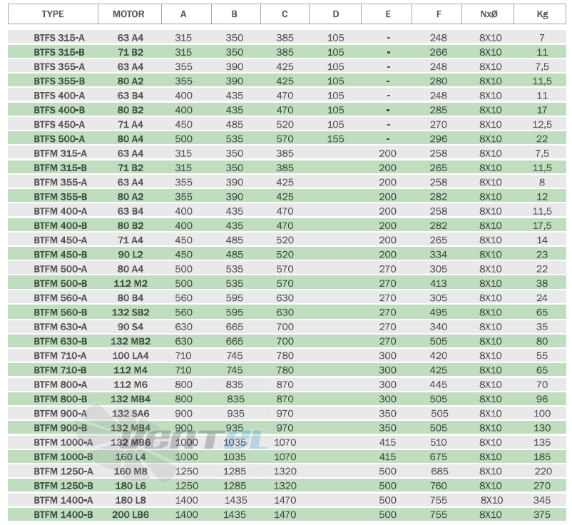572x525 pixels.
Task: Click the Kg column header
Action: point(542,14)
